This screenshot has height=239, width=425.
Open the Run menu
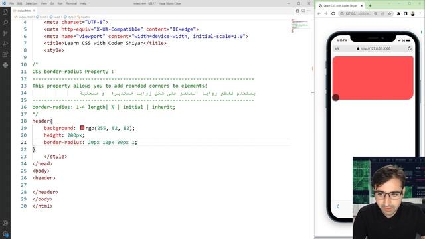tap(60, 3)
